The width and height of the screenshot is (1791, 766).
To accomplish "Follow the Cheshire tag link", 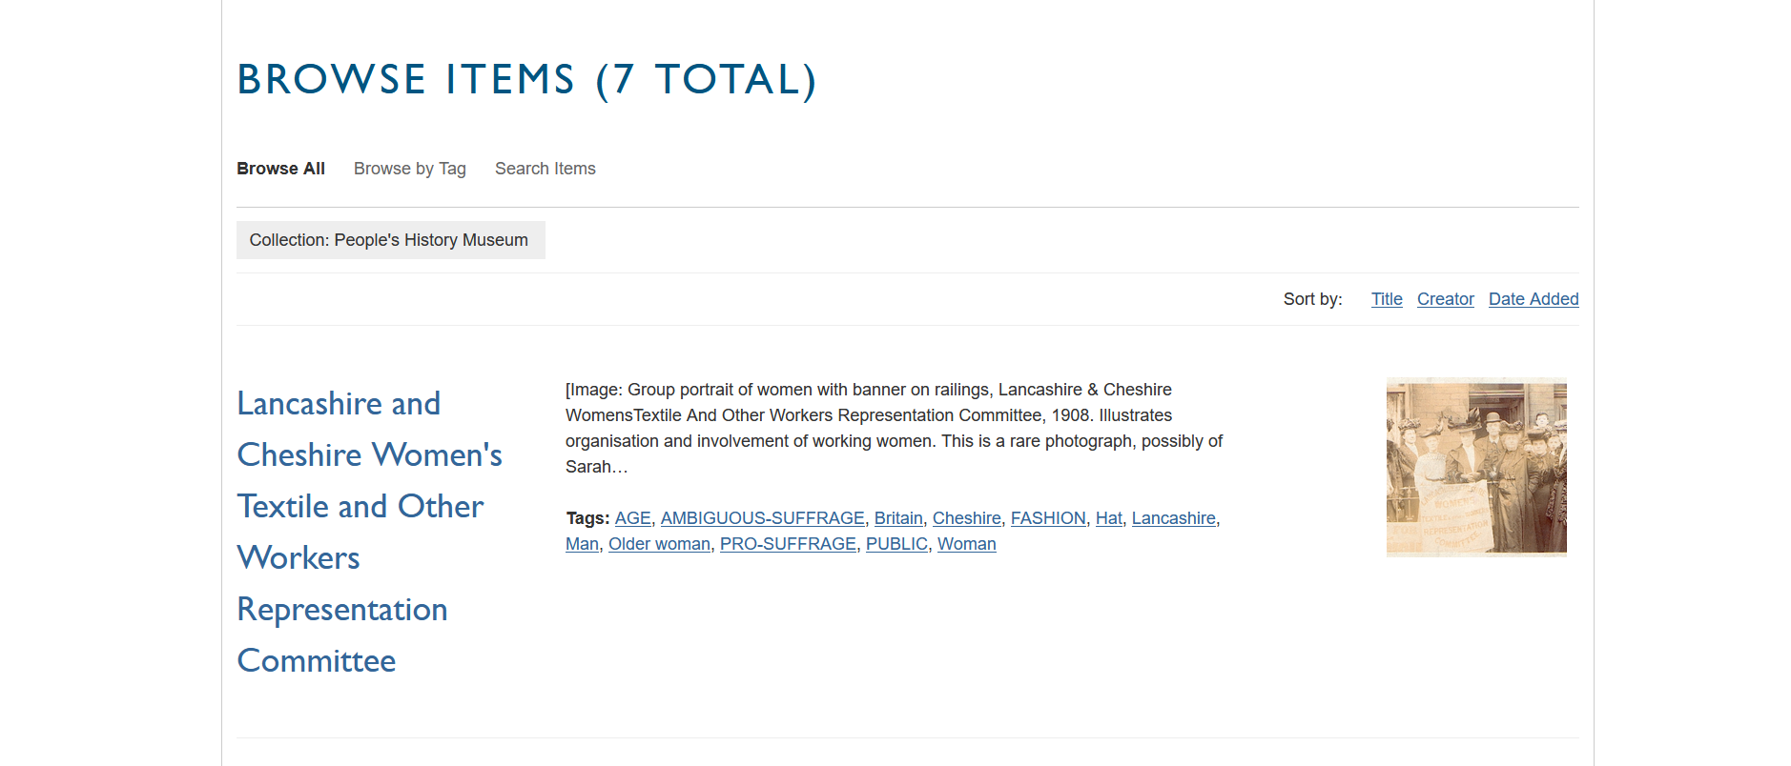I will coord(966,518).
